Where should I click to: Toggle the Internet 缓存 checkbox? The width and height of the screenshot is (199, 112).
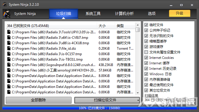pyautogui.click(x=146, y=63)
